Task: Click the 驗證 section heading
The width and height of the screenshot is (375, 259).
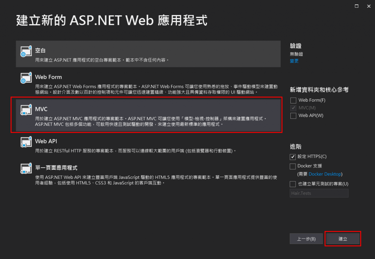Action: pyautogui.click(x=296, y=46)
